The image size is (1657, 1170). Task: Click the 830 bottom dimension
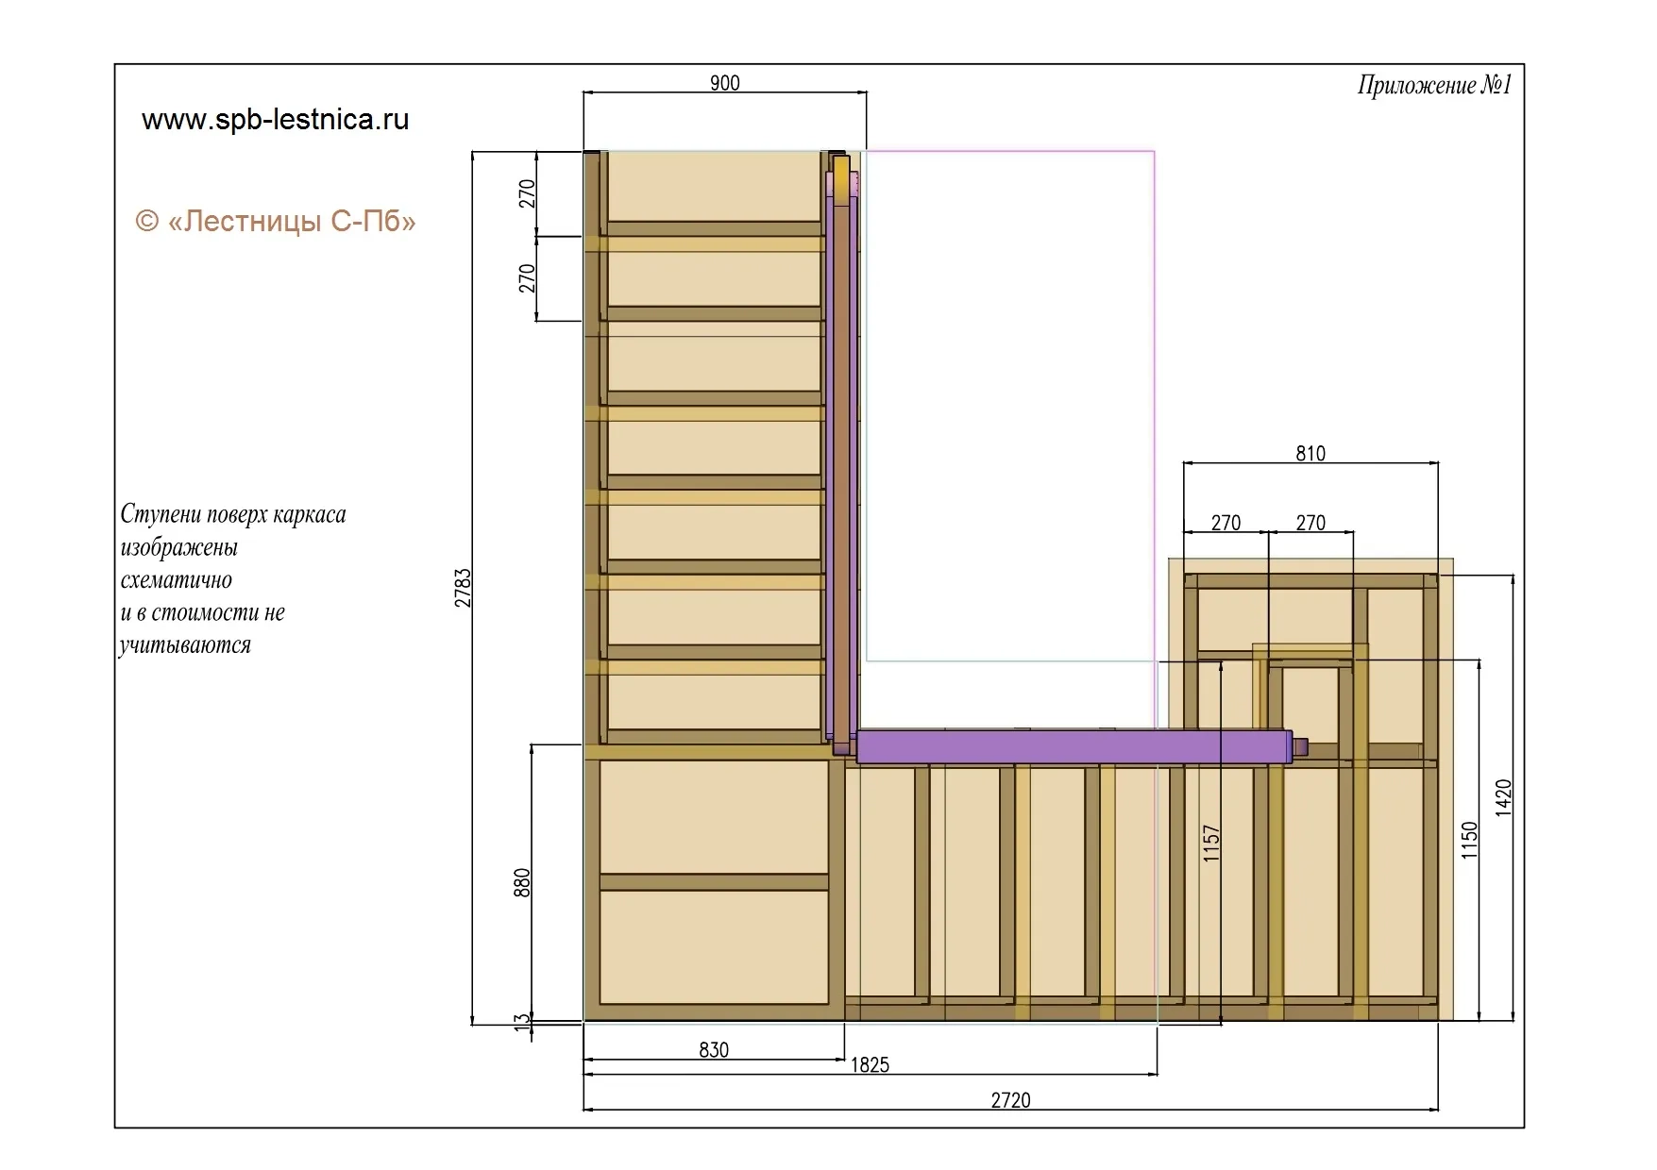pos(714,1050)
